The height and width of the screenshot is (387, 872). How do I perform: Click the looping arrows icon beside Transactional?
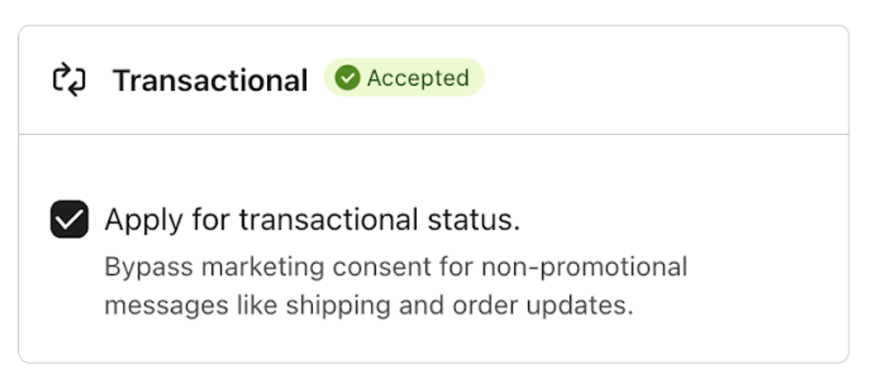[69, 81]
